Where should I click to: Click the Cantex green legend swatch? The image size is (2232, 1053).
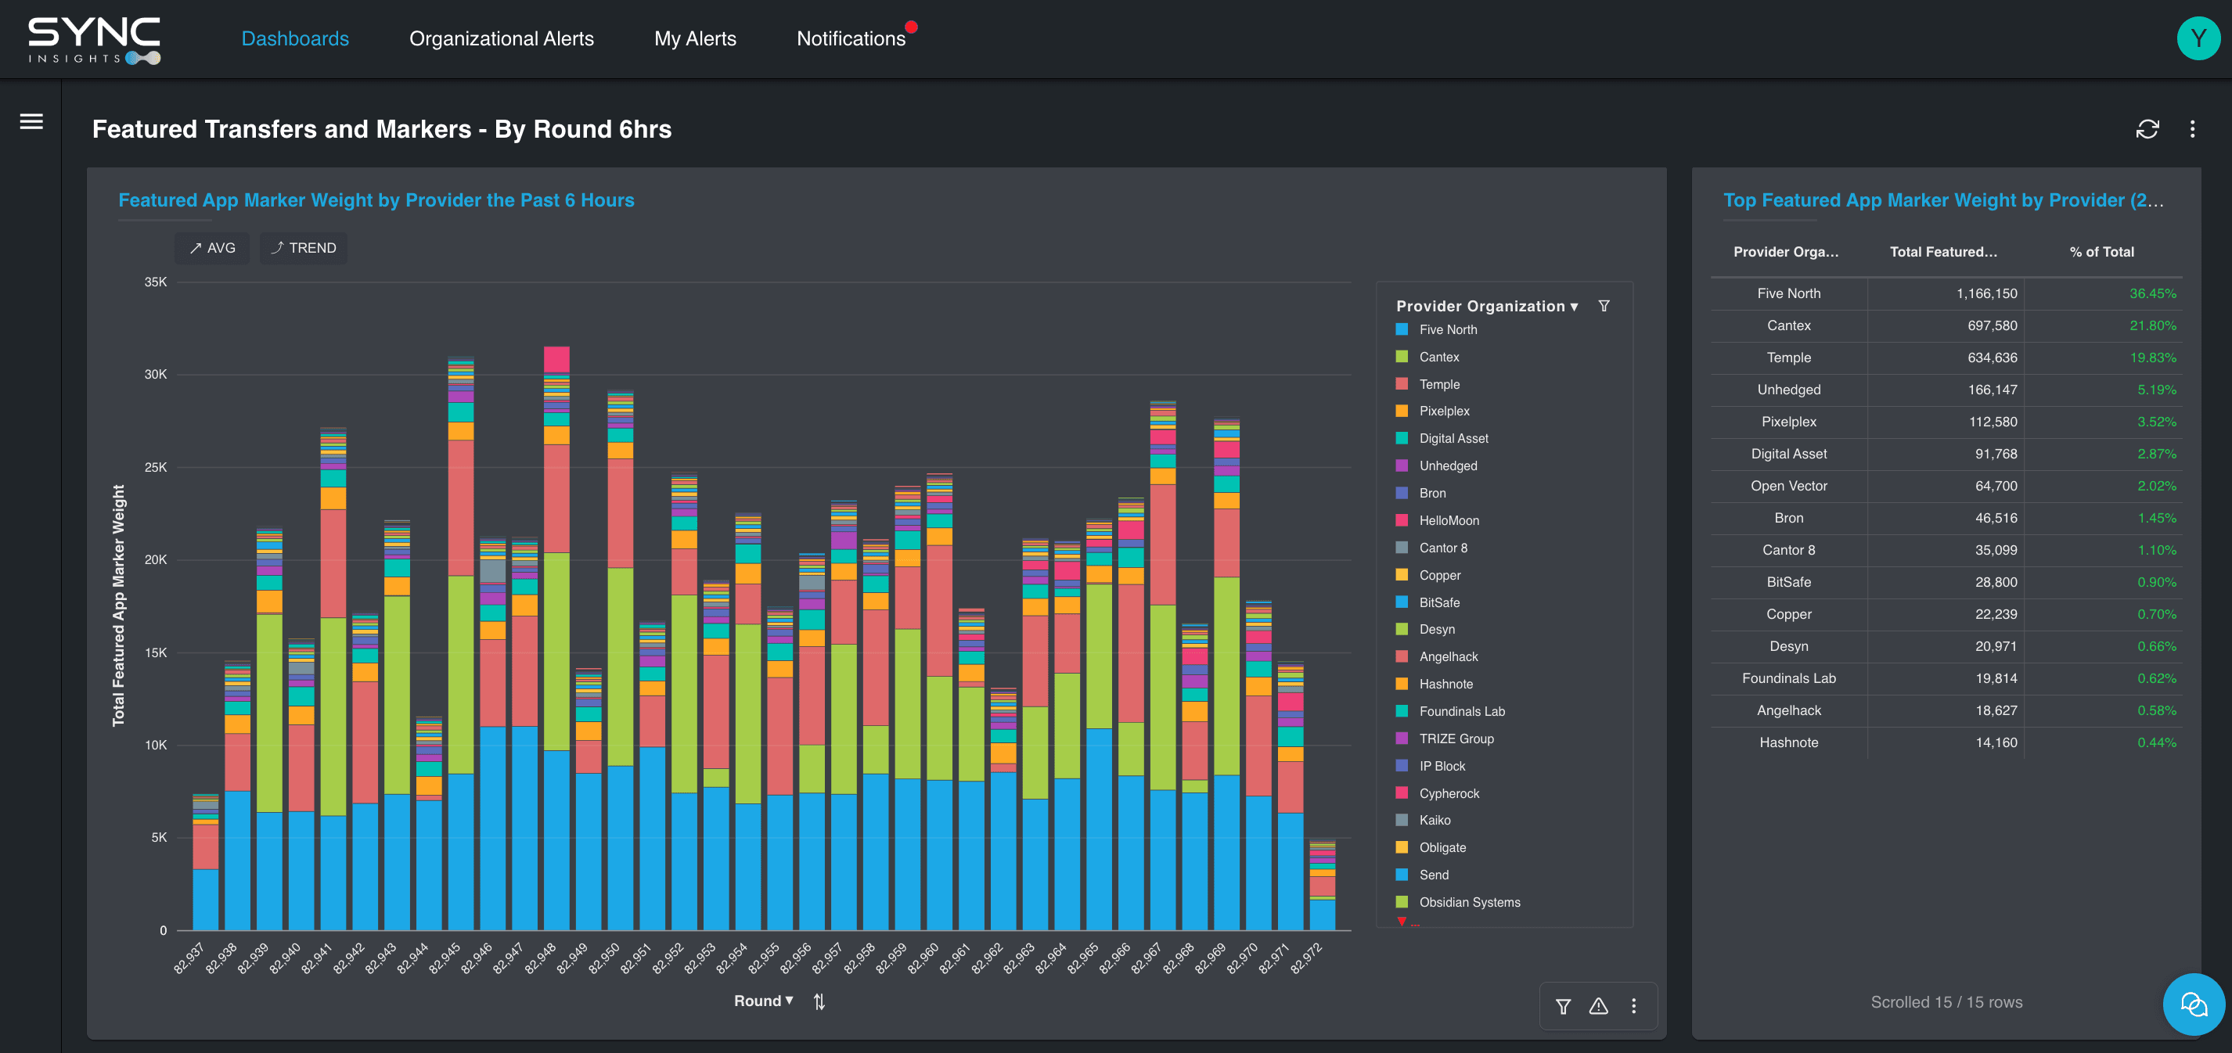point(1401,357)
